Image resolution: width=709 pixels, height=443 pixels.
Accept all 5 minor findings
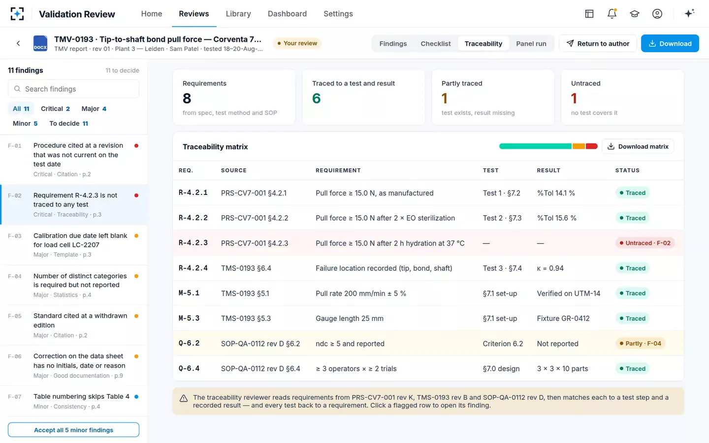click(73, 430)
